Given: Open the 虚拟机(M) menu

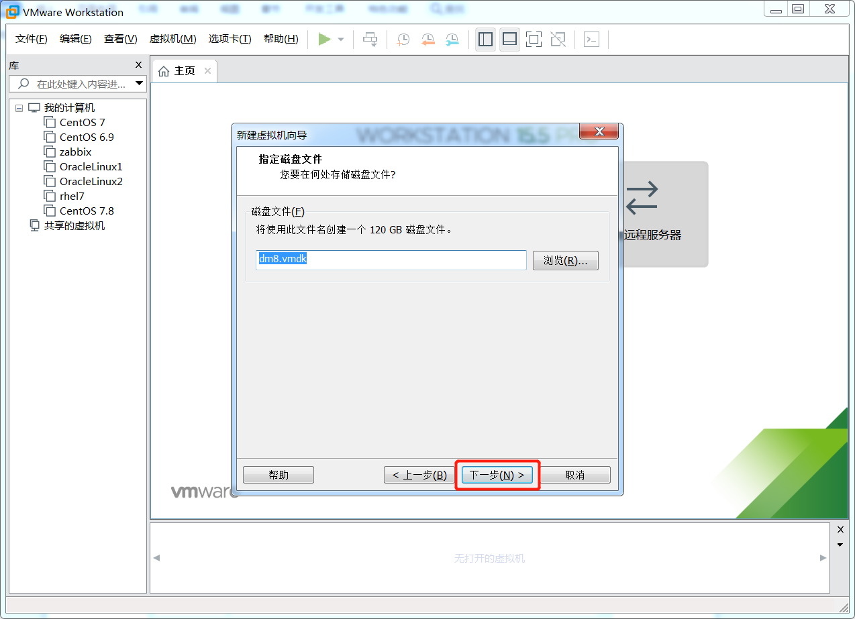Looking at the screenshot, I should point(172,39).
